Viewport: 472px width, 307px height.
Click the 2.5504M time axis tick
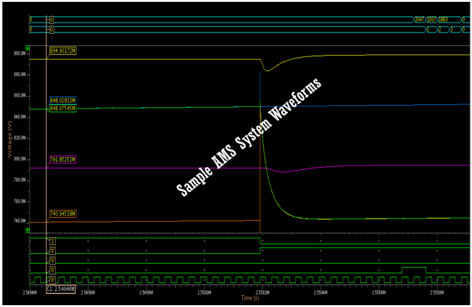coord(320,292)
